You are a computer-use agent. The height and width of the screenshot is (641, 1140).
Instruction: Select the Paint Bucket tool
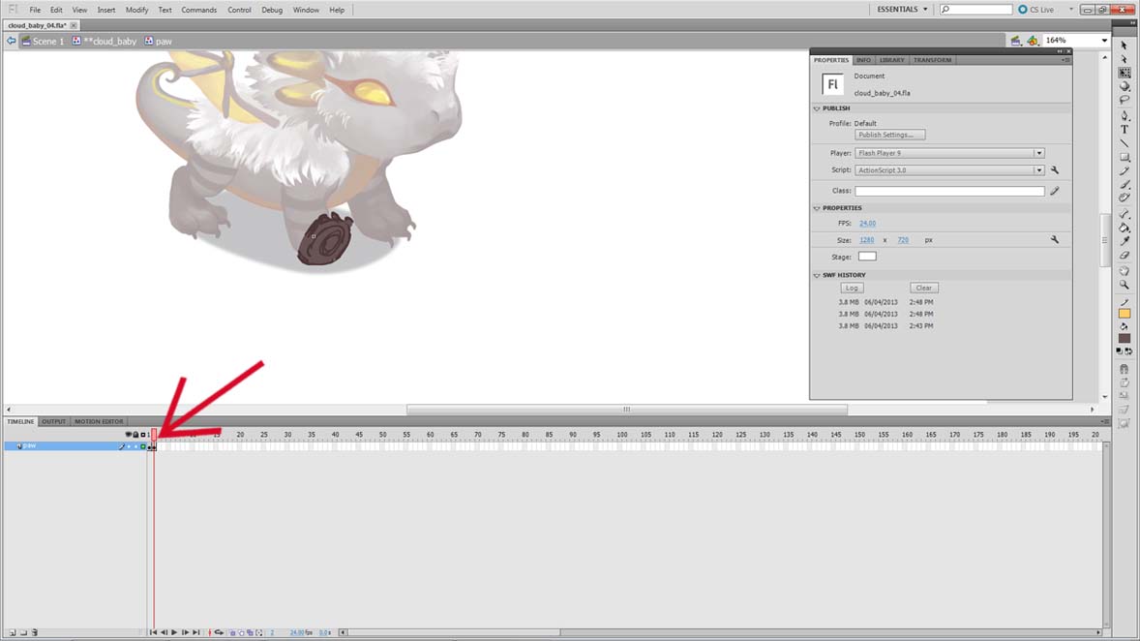click(x=1124, y=228)
